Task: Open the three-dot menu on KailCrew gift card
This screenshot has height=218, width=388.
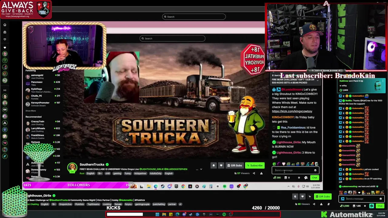Action: (x=383, y=81)
